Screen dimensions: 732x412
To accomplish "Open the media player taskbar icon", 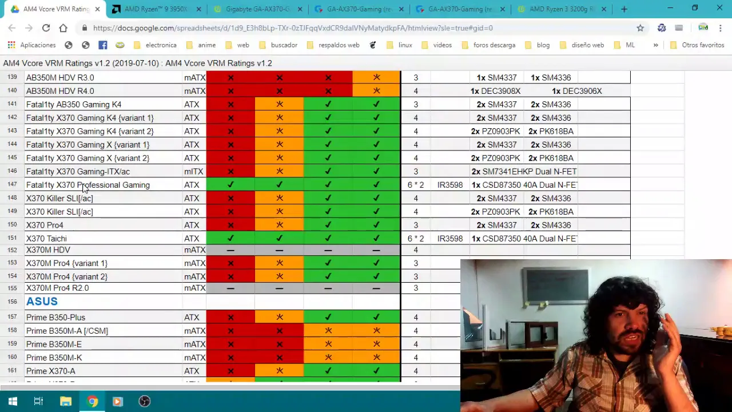I will 118,401.
